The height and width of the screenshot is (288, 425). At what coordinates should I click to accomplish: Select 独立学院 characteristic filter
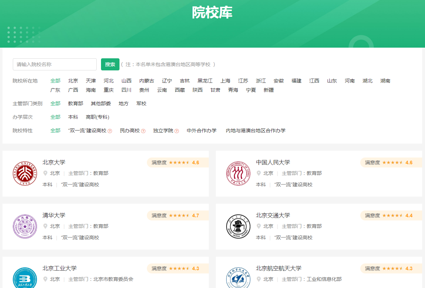(x=163, y=130)
